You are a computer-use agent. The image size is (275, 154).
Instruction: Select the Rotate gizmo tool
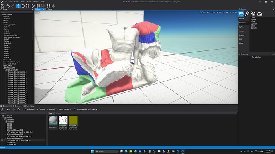click(23, 6)
